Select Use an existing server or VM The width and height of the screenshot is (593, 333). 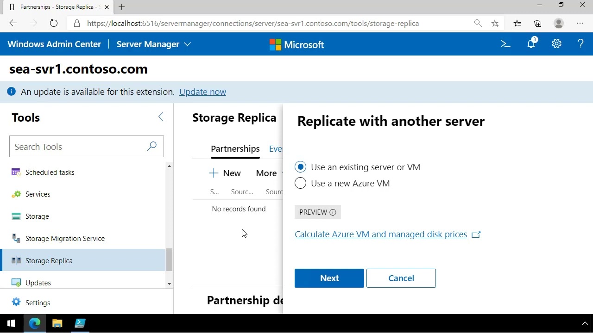300,167
